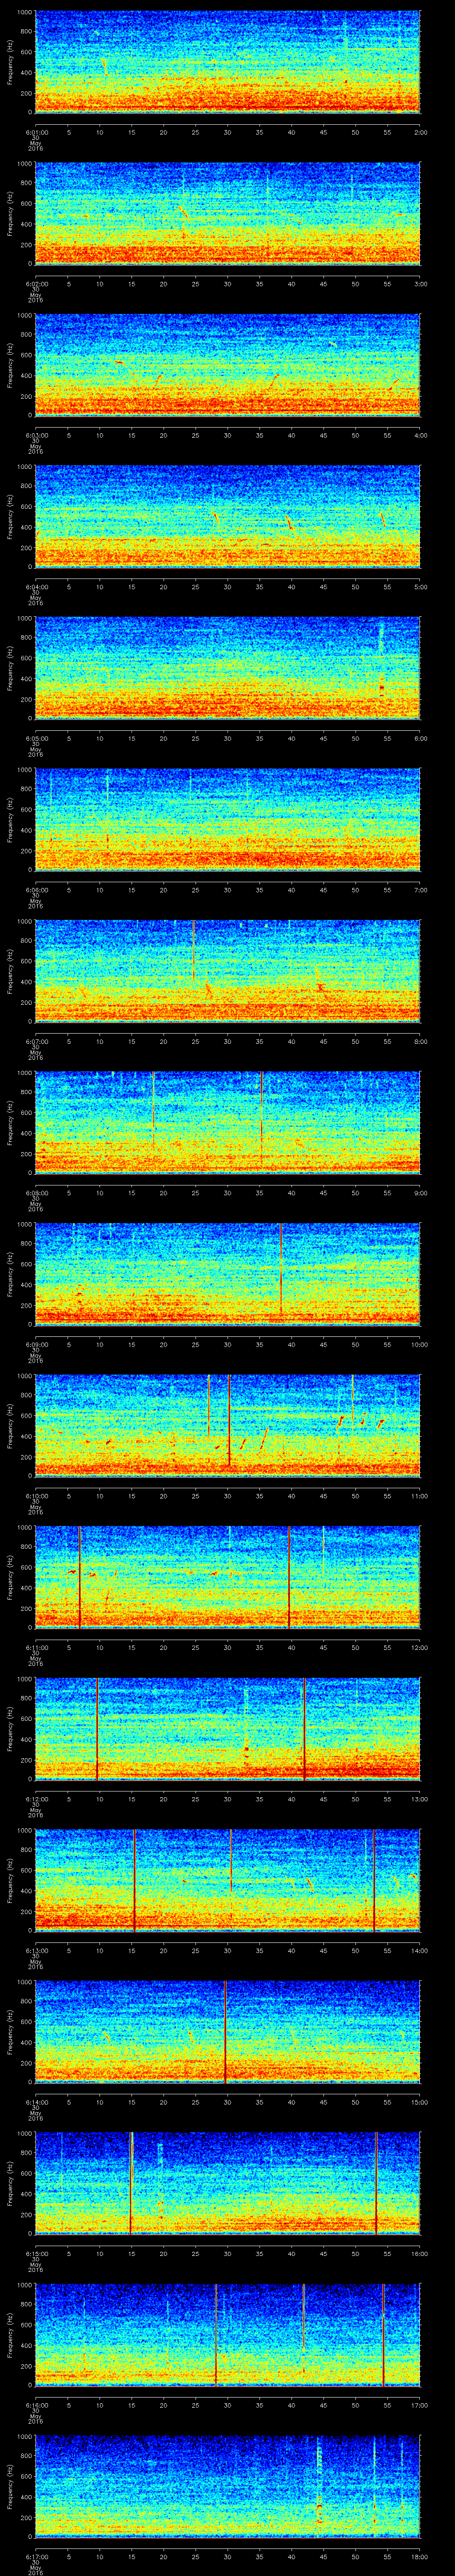The image size is (455, 2576).
Task: Click the 4:00 end time label
Action: (420, 435)
